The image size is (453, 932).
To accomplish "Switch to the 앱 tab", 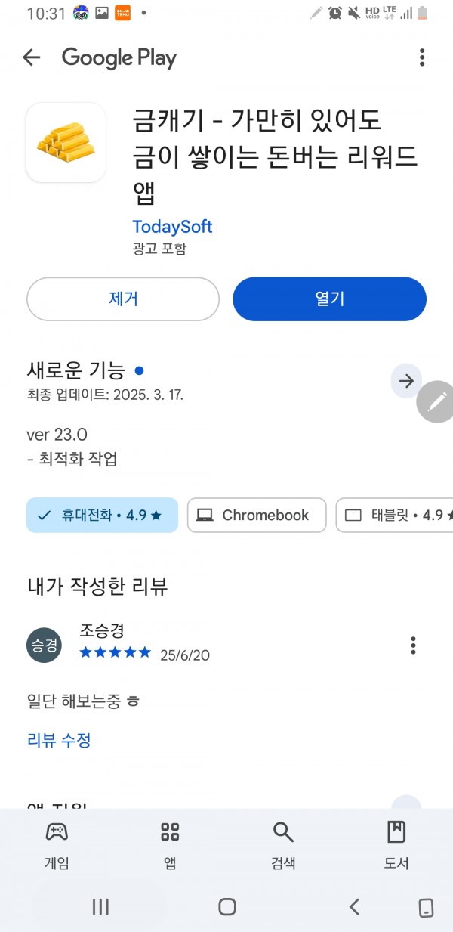I will pyautogui.click(x=170, y=845).
